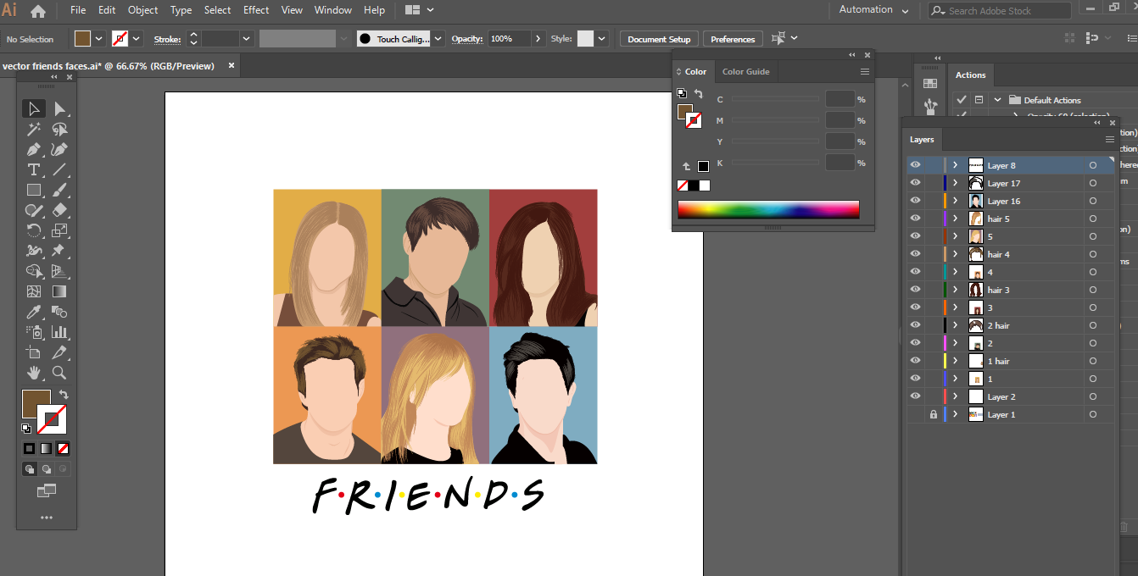
Task: Select the Mesh tool
Action: tap(34, 291)
